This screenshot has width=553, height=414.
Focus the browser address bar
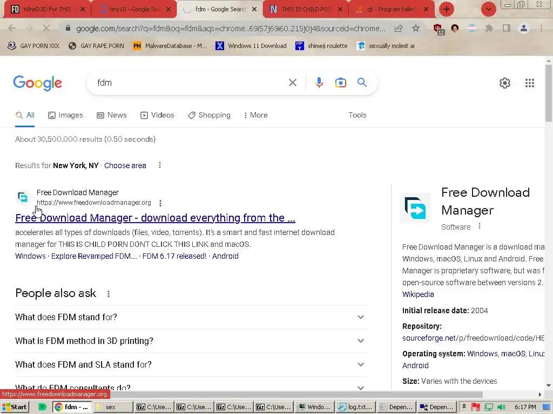tap(231, 28)
